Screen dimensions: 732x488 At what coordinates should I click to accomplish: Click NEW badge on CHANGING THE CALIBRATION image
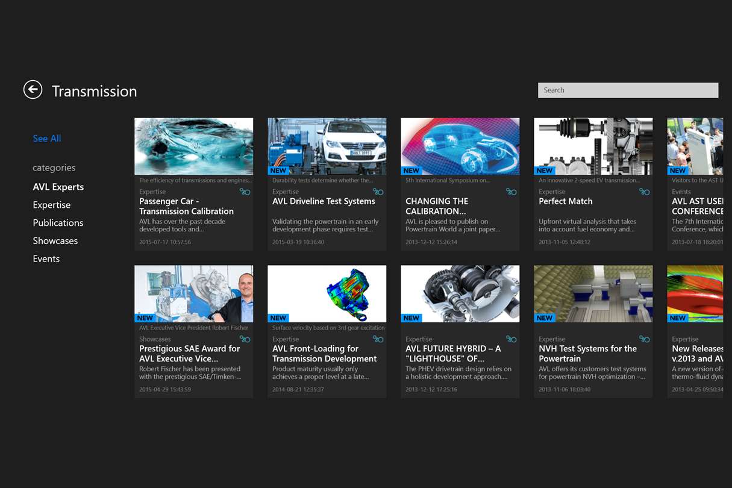point(411,170)
